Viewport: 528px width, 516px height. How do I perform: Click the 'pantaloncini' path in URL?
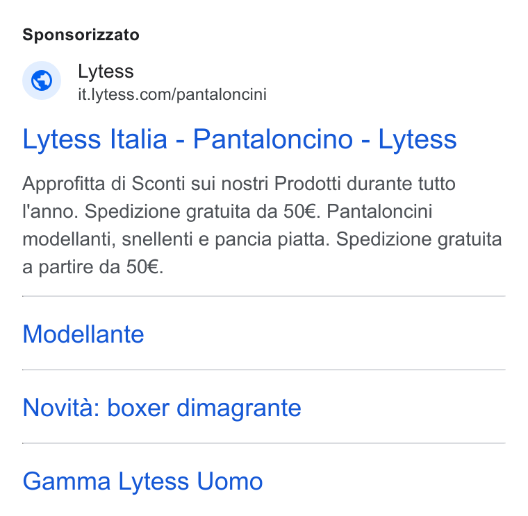(222, 95)
